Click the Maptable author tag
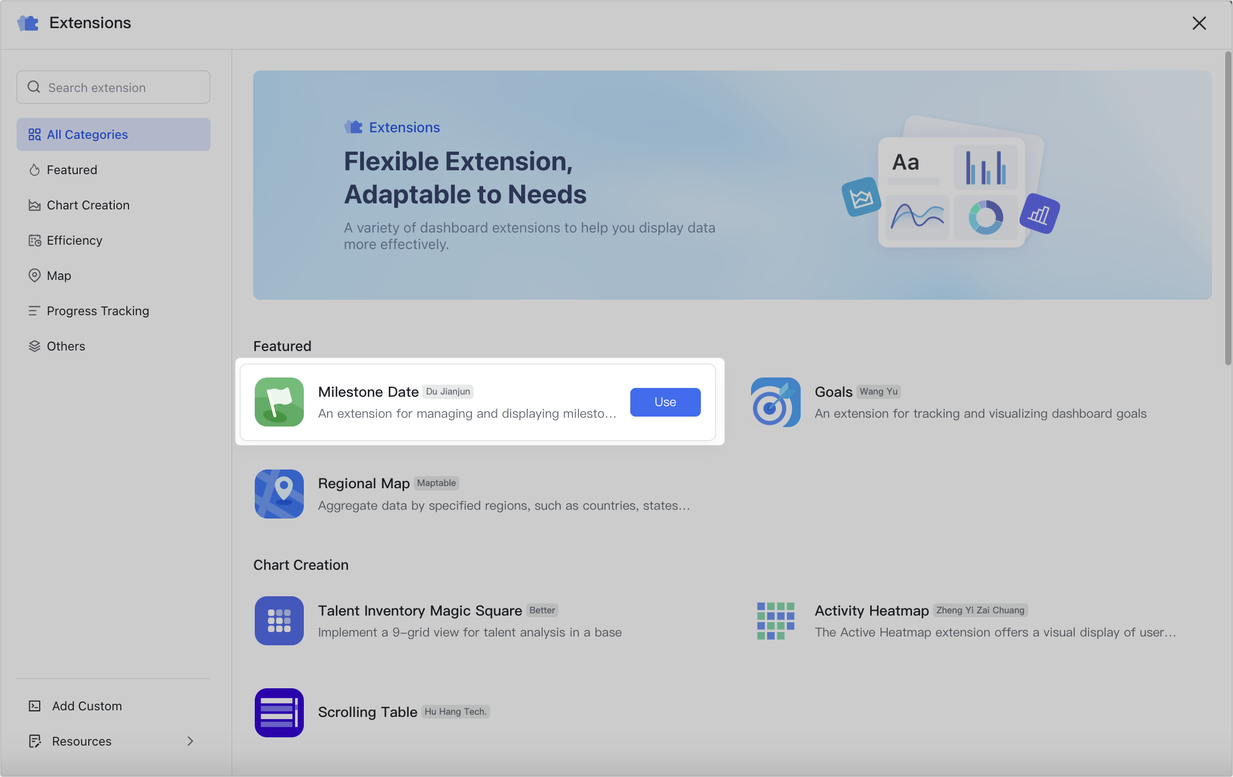 pos(436,483)
